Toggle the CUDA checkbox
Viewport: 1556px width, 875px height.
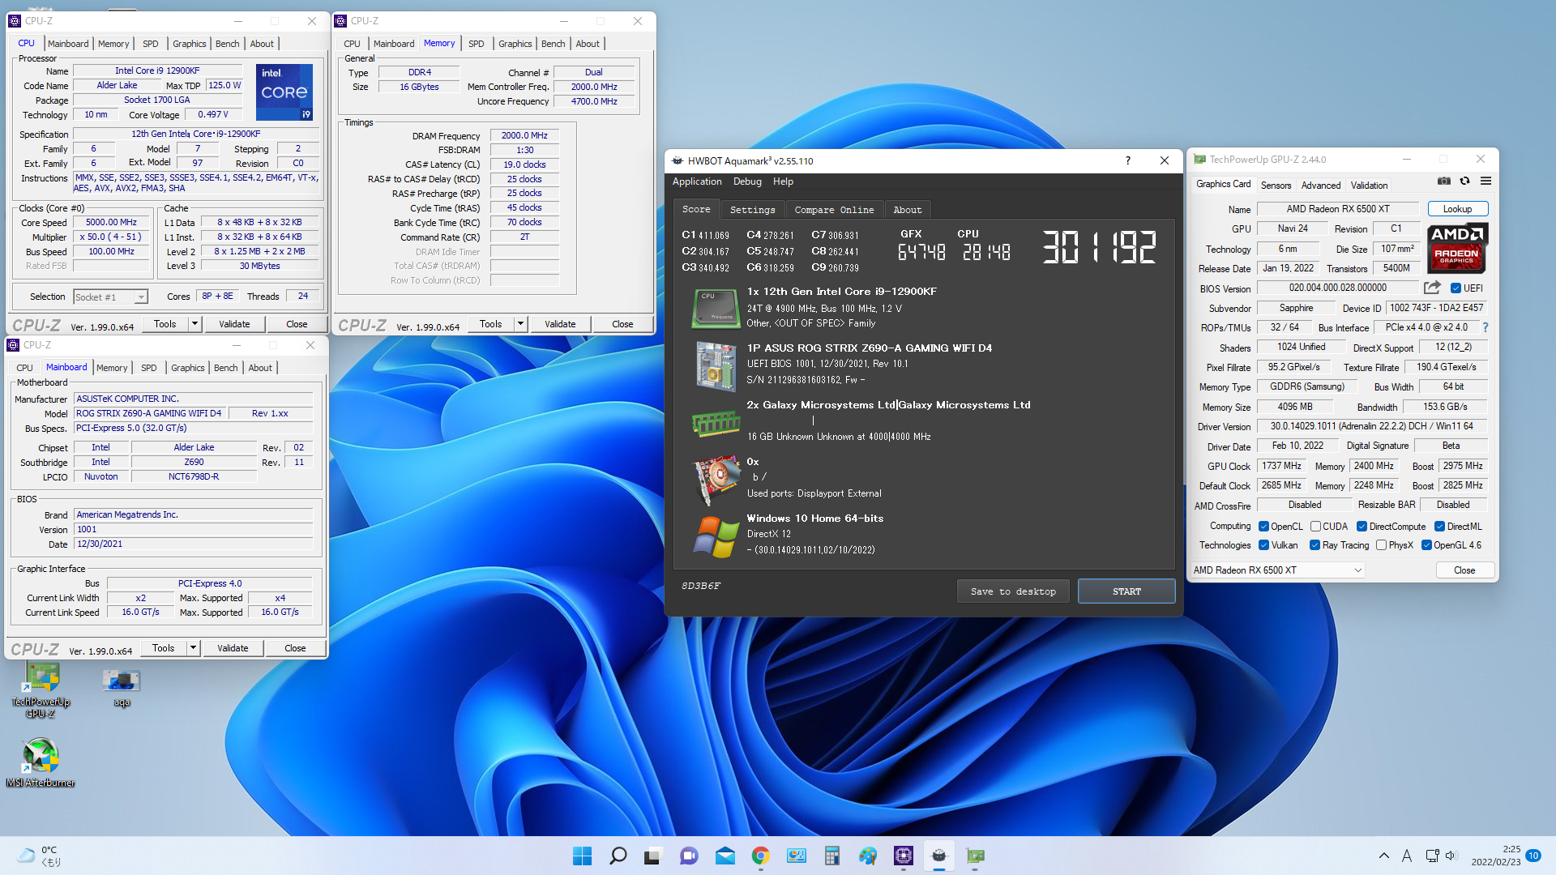pos(1315,527)
